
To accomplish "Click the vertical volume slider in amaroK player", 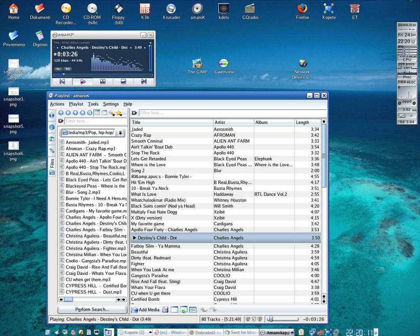I will click(150, 58).
